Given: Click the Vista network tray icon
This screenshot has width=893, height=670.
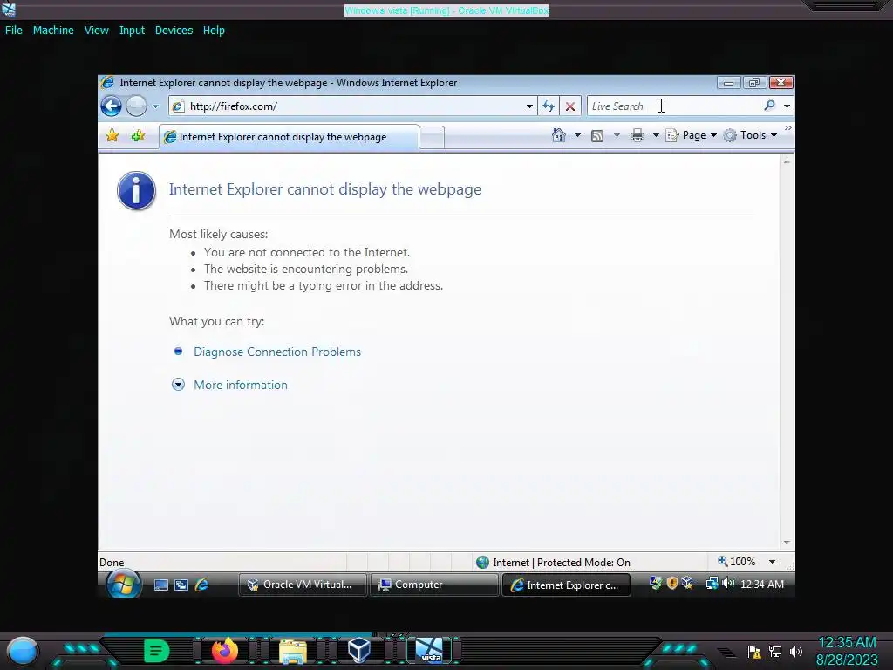Looking at the screenshot, I should 712,583.
